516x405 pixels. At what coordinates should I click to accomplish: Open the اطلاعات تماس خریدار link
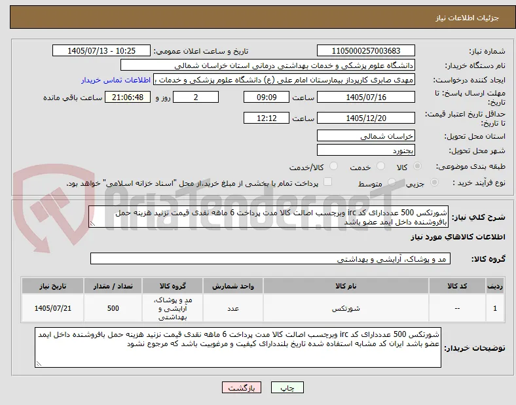click(116, 80)
